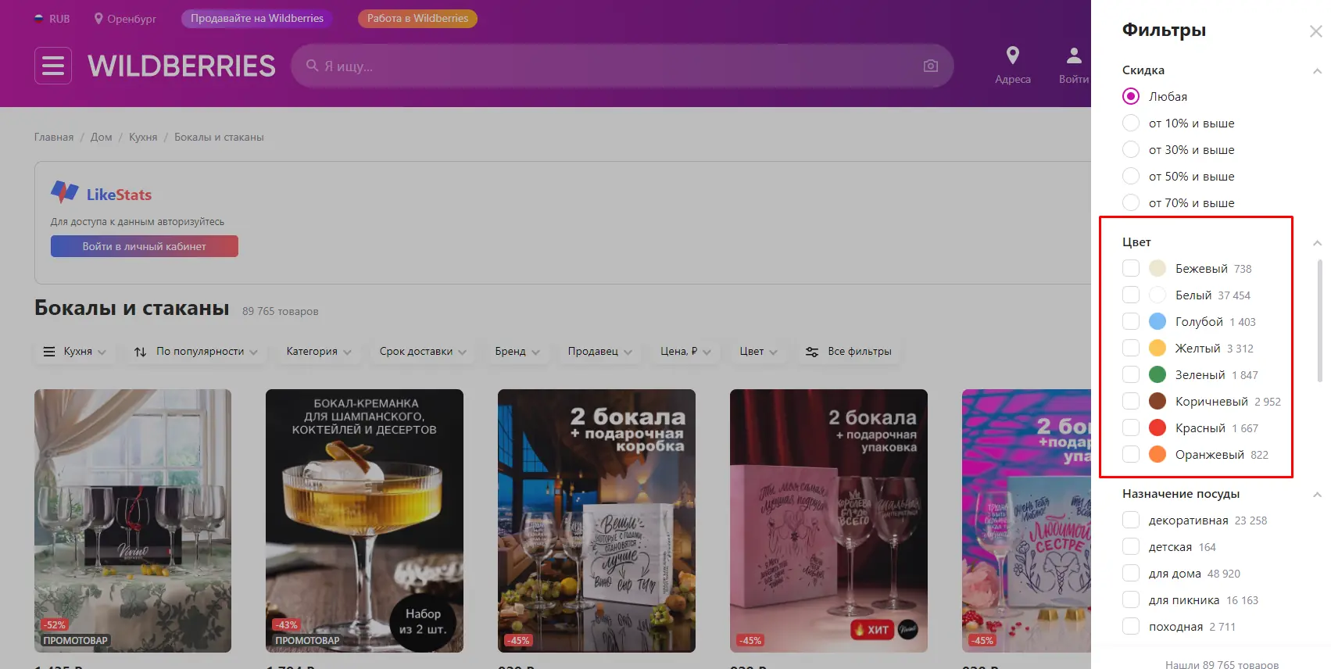This screenshot has width=1331, height=669.
Task: Collapse the Назначение посуды section
Action: (x=1317, y=495)
